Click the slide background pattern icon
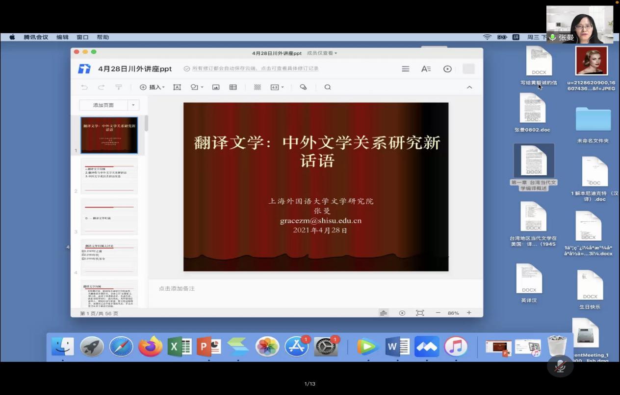620x395 pixels. coord(258,87)
